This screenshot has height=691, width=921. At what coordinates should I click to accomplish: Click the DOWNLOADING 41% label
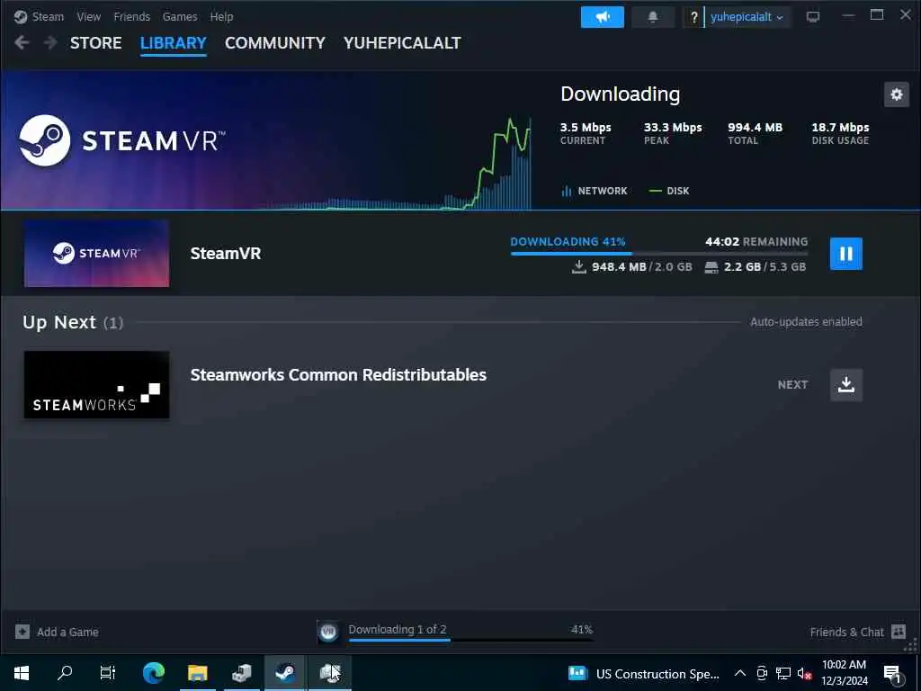coord(568,241)
